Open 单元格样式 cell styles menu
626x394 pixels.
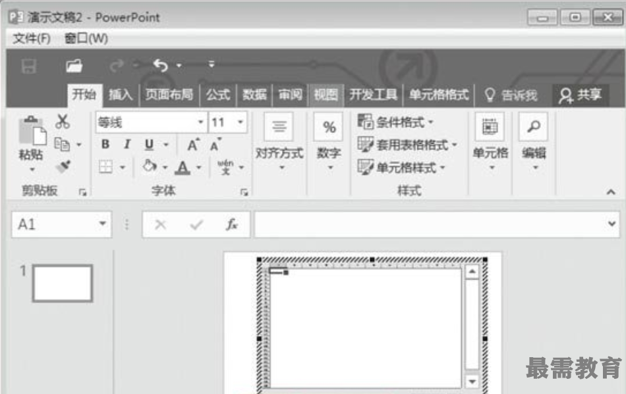point(401,167)
